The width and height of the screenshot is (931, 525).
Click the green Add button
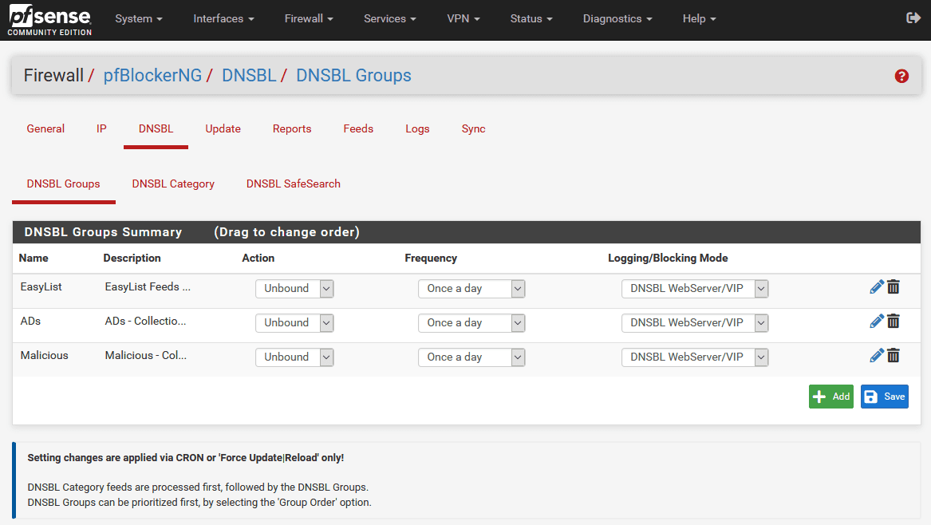(831, 397)
